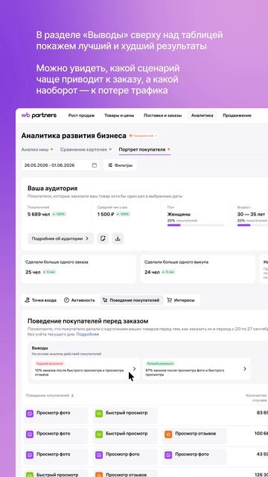Open the calendar icon in date field
Screen dimensions: 268x477
click(x=95, y=165)
